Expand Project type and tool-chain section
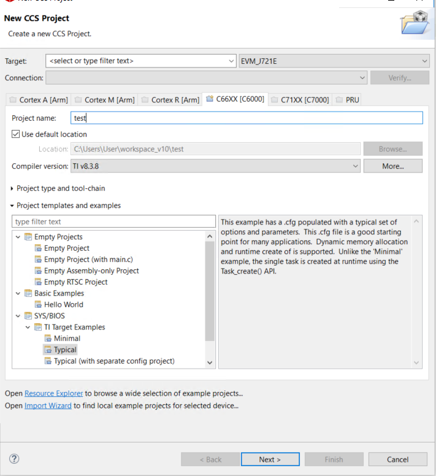 click(12, 188)
